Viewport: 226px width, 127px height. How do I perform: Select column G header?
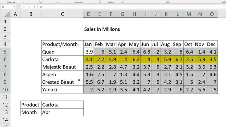coord(123,14)
